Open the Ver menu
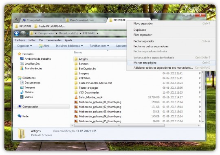The height and width of the screenshot is (155, 220). click(x=41, y=40)
